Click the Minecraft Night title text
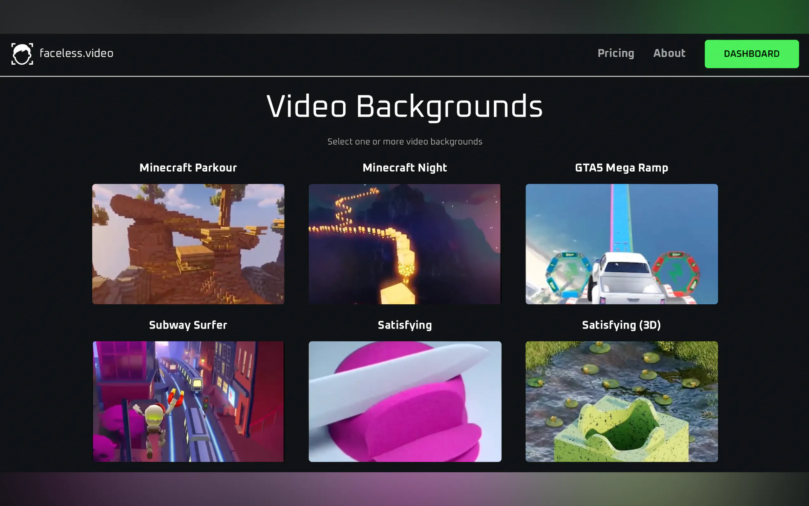 [405, 168]
